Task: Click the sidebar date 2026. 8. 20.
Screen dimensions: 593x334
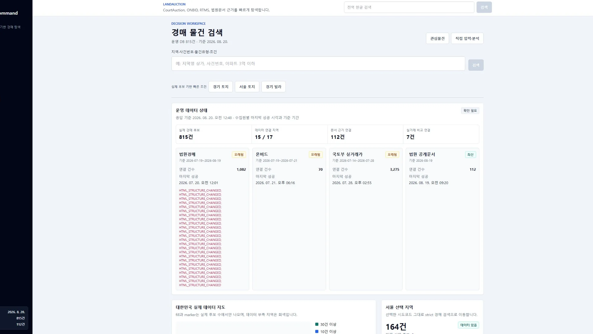Action: click(16, 312)
